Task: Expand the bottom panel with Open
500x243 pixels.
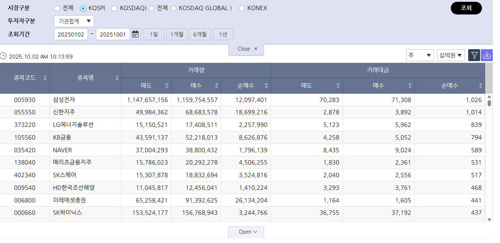Action: 246,232
